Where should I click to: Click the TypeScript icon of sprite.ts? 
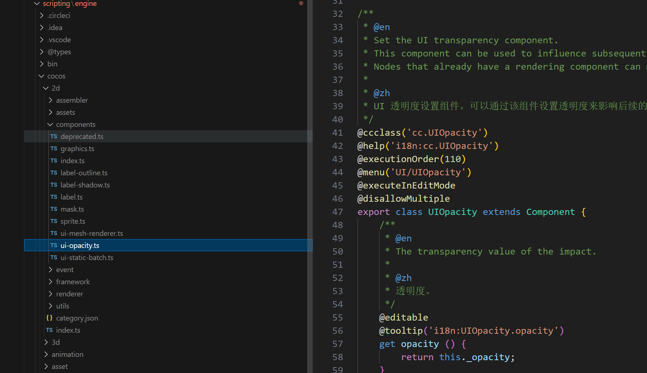54,221
